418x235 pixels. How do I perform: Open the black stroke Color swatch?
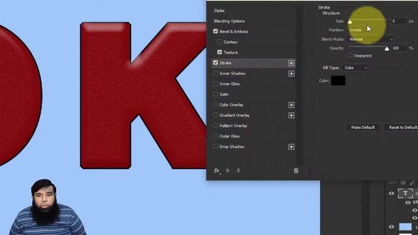coord(338,81)
